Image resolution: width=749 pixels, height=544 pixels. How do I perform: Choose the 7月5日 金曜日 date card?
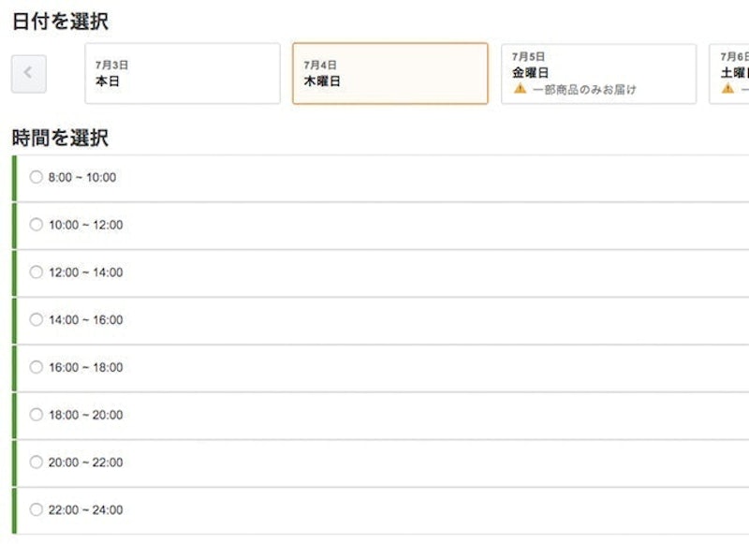(598, 66)
